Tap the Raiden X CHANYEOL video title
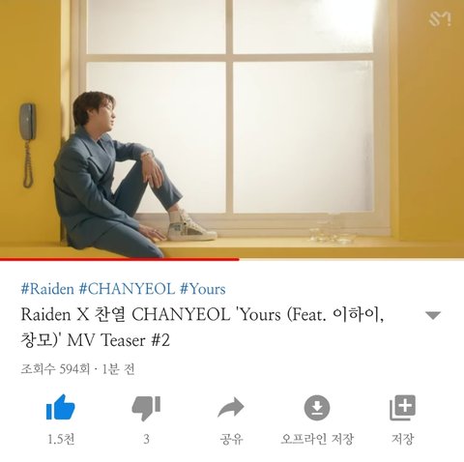This screenshot has height=462, width=464. 202,328
